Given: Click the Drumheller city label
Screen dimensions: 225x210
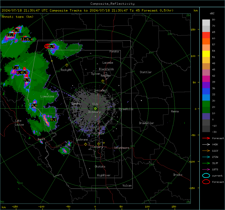Looking at the screenshot, I should click(x=146, y=123).
